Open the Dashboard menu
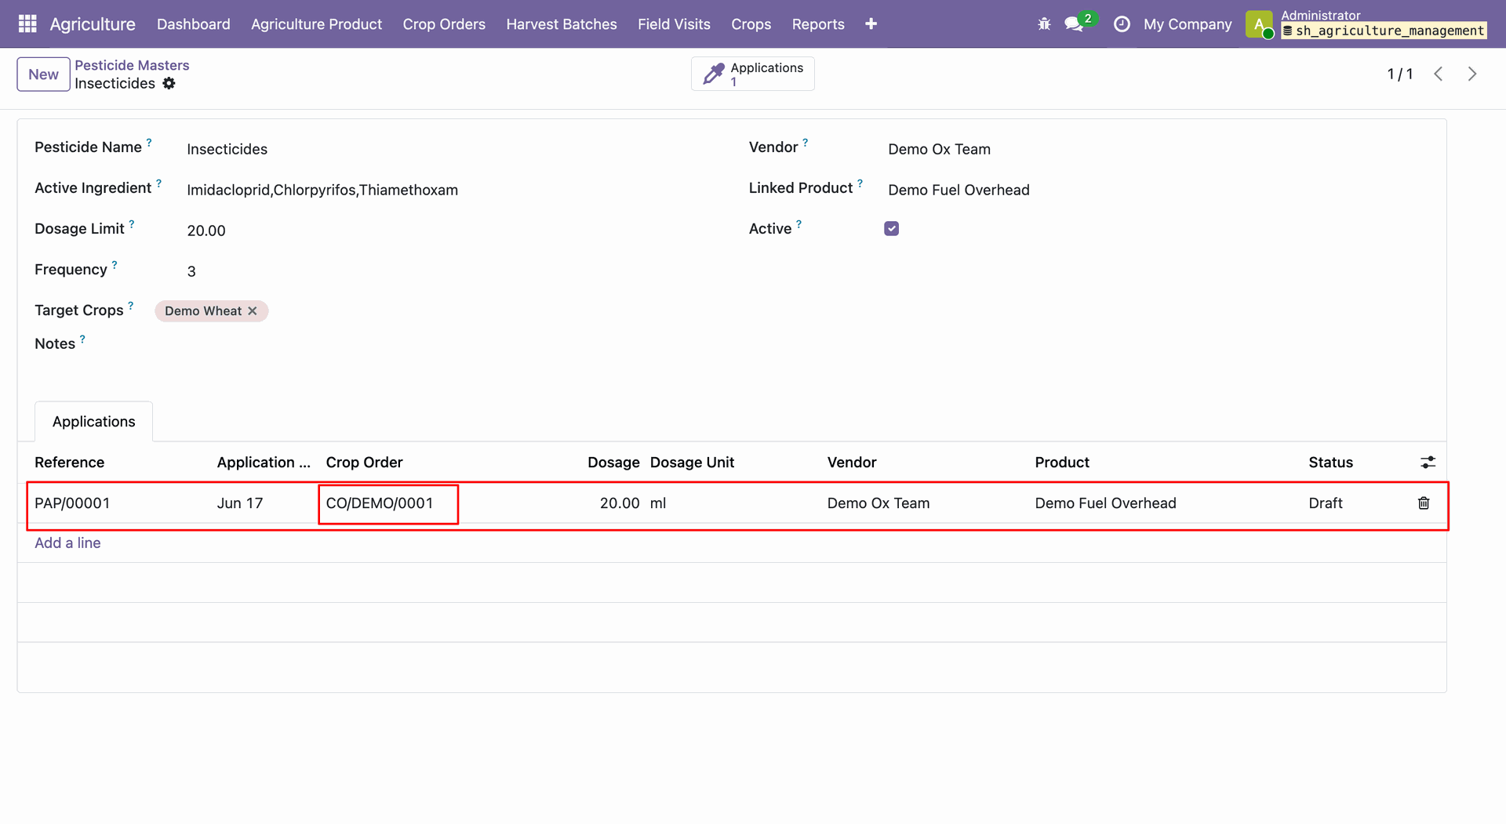Screen dimensions: 1506x824 pyautogui.click(x=193, y=24)
